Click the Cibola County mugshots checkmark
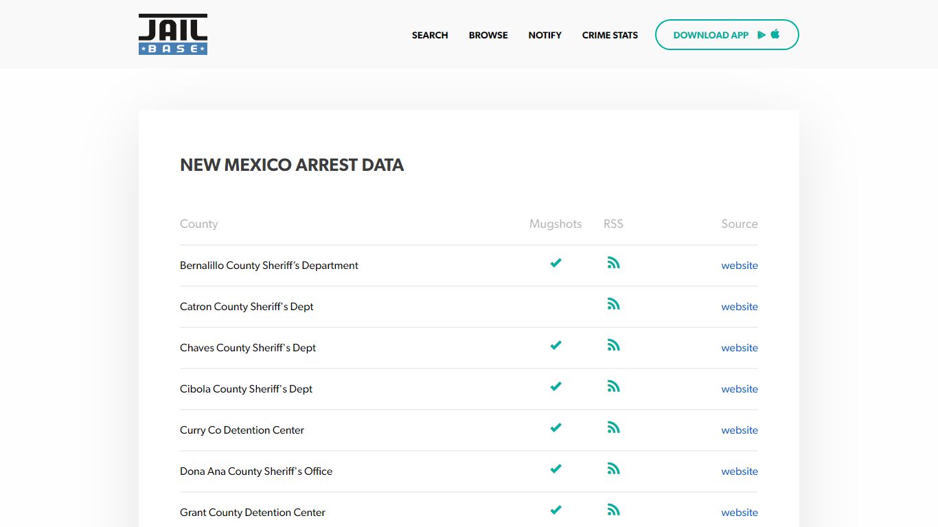 tap(556, 386)
